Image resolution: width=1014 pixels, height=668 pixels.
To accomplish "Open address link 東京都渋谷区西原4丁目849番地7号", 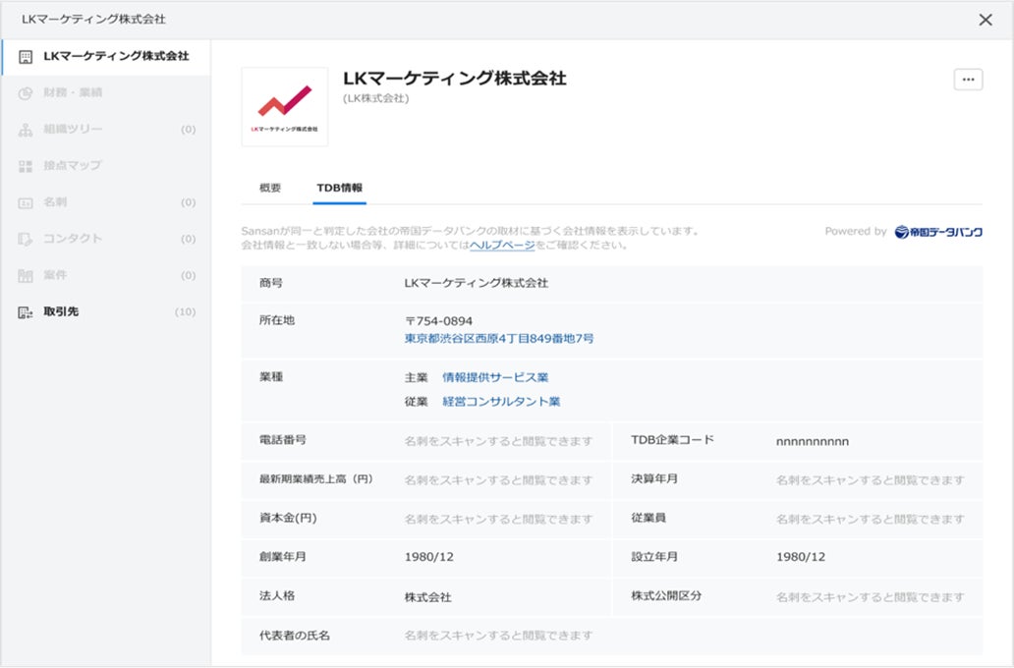I will pos(499,338).
